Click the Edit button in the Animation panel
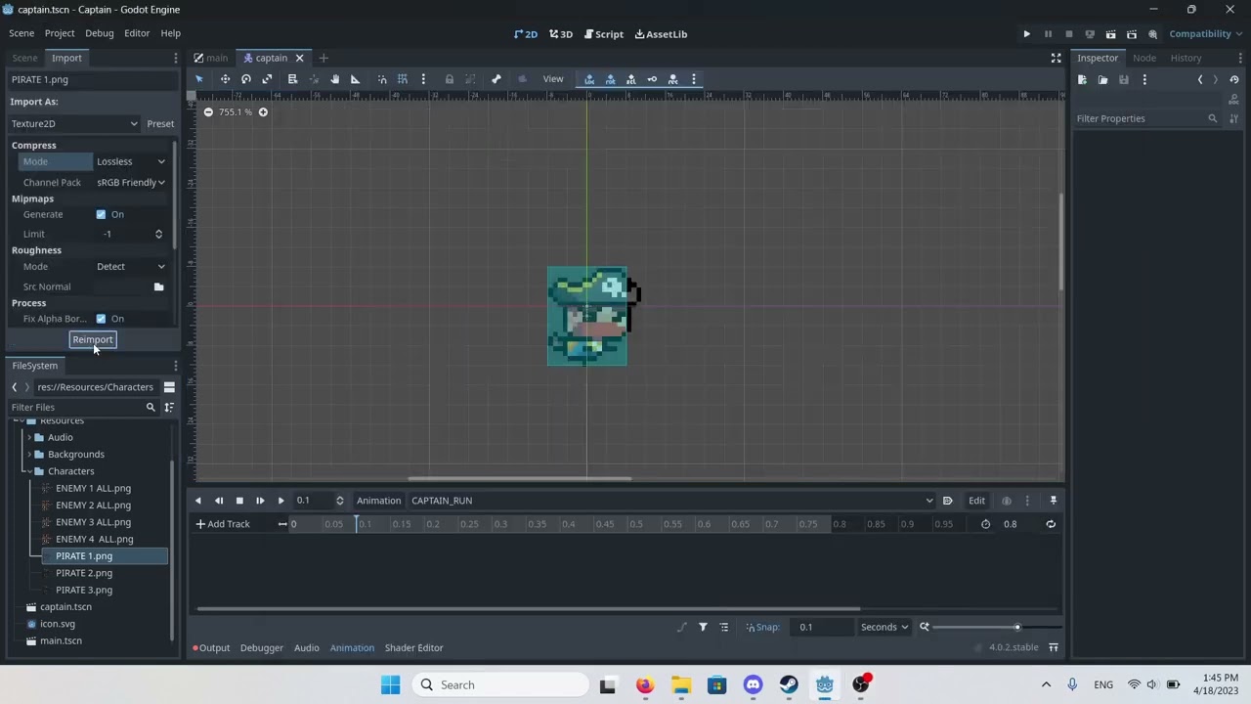This screenshot has width=1251, height=704. coord(976,500)
